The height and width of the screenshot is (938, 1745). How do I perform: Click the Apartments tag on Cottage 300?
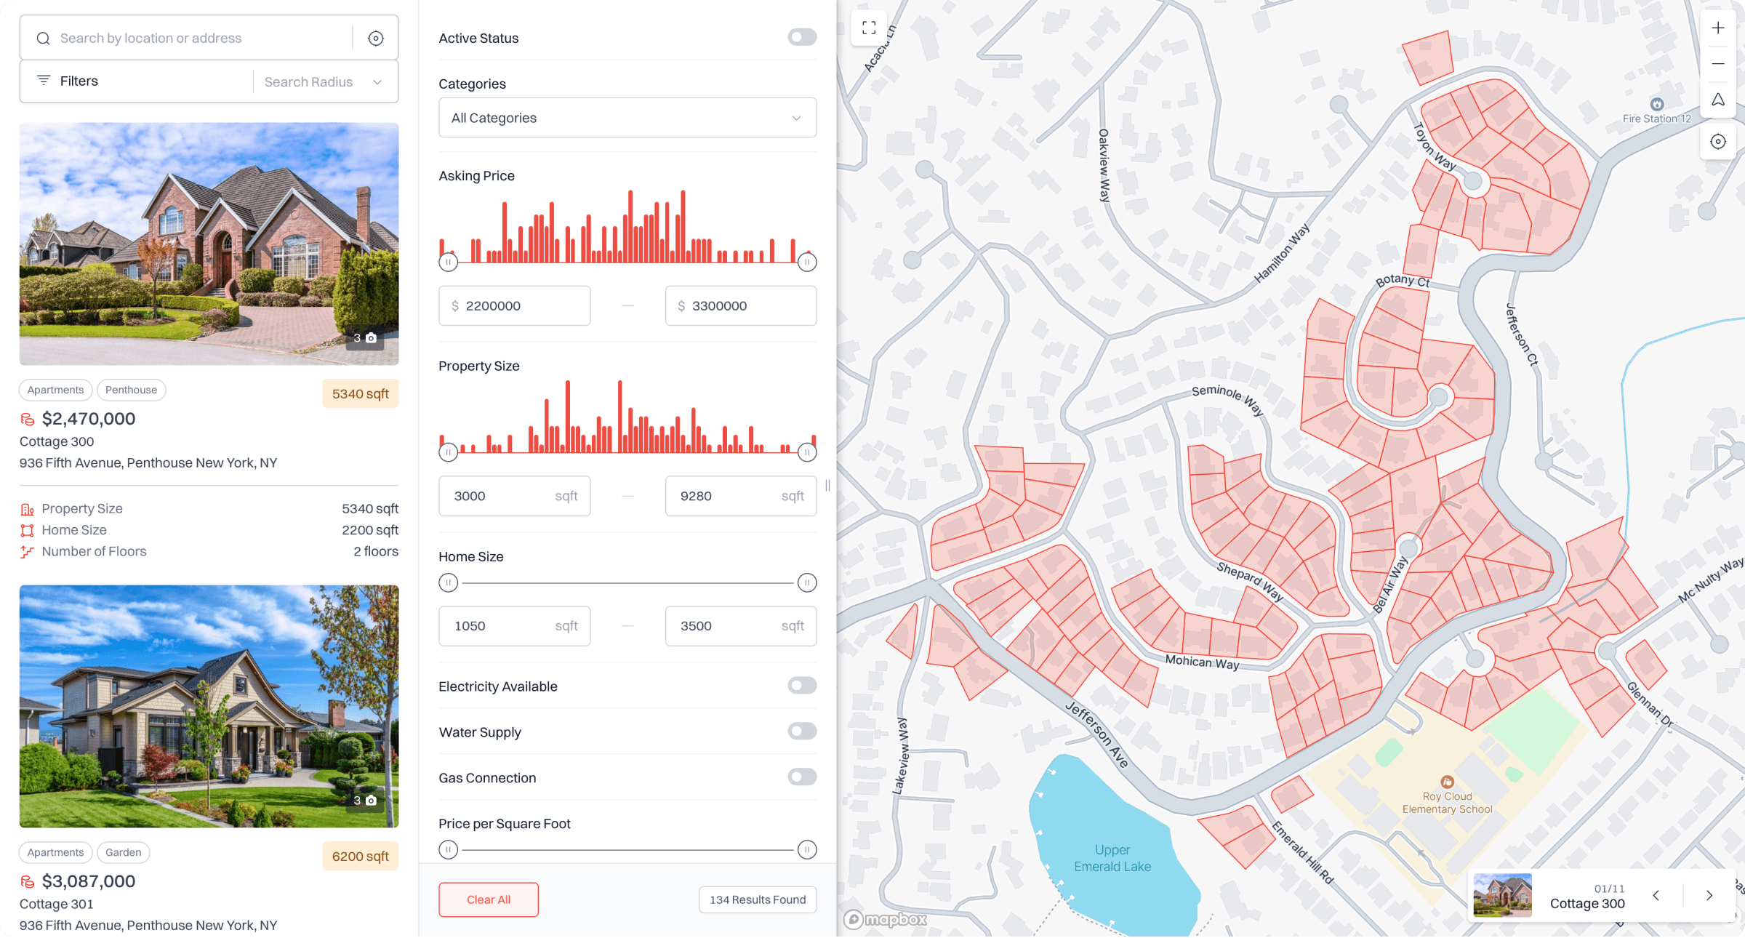(x=56, y=390)
